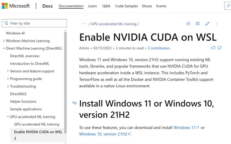The height and width of the screenshot is (144, 231).
Task: Expand Windows Machine Learning tree node
Action: click(4, 41)
